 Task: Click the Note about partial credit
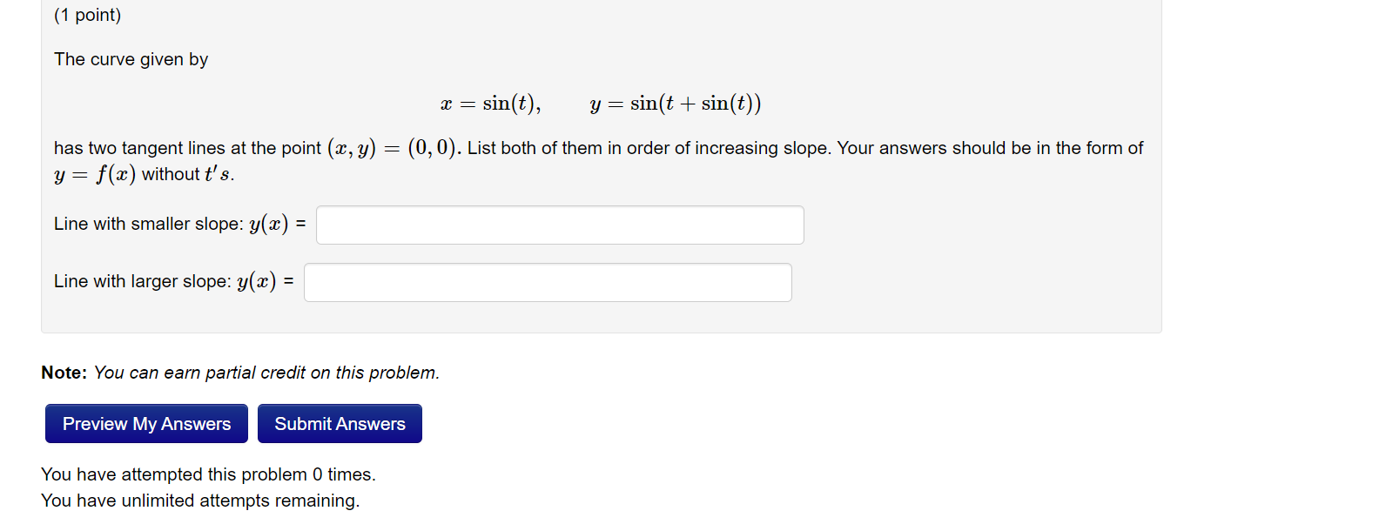tap(241, 372)
